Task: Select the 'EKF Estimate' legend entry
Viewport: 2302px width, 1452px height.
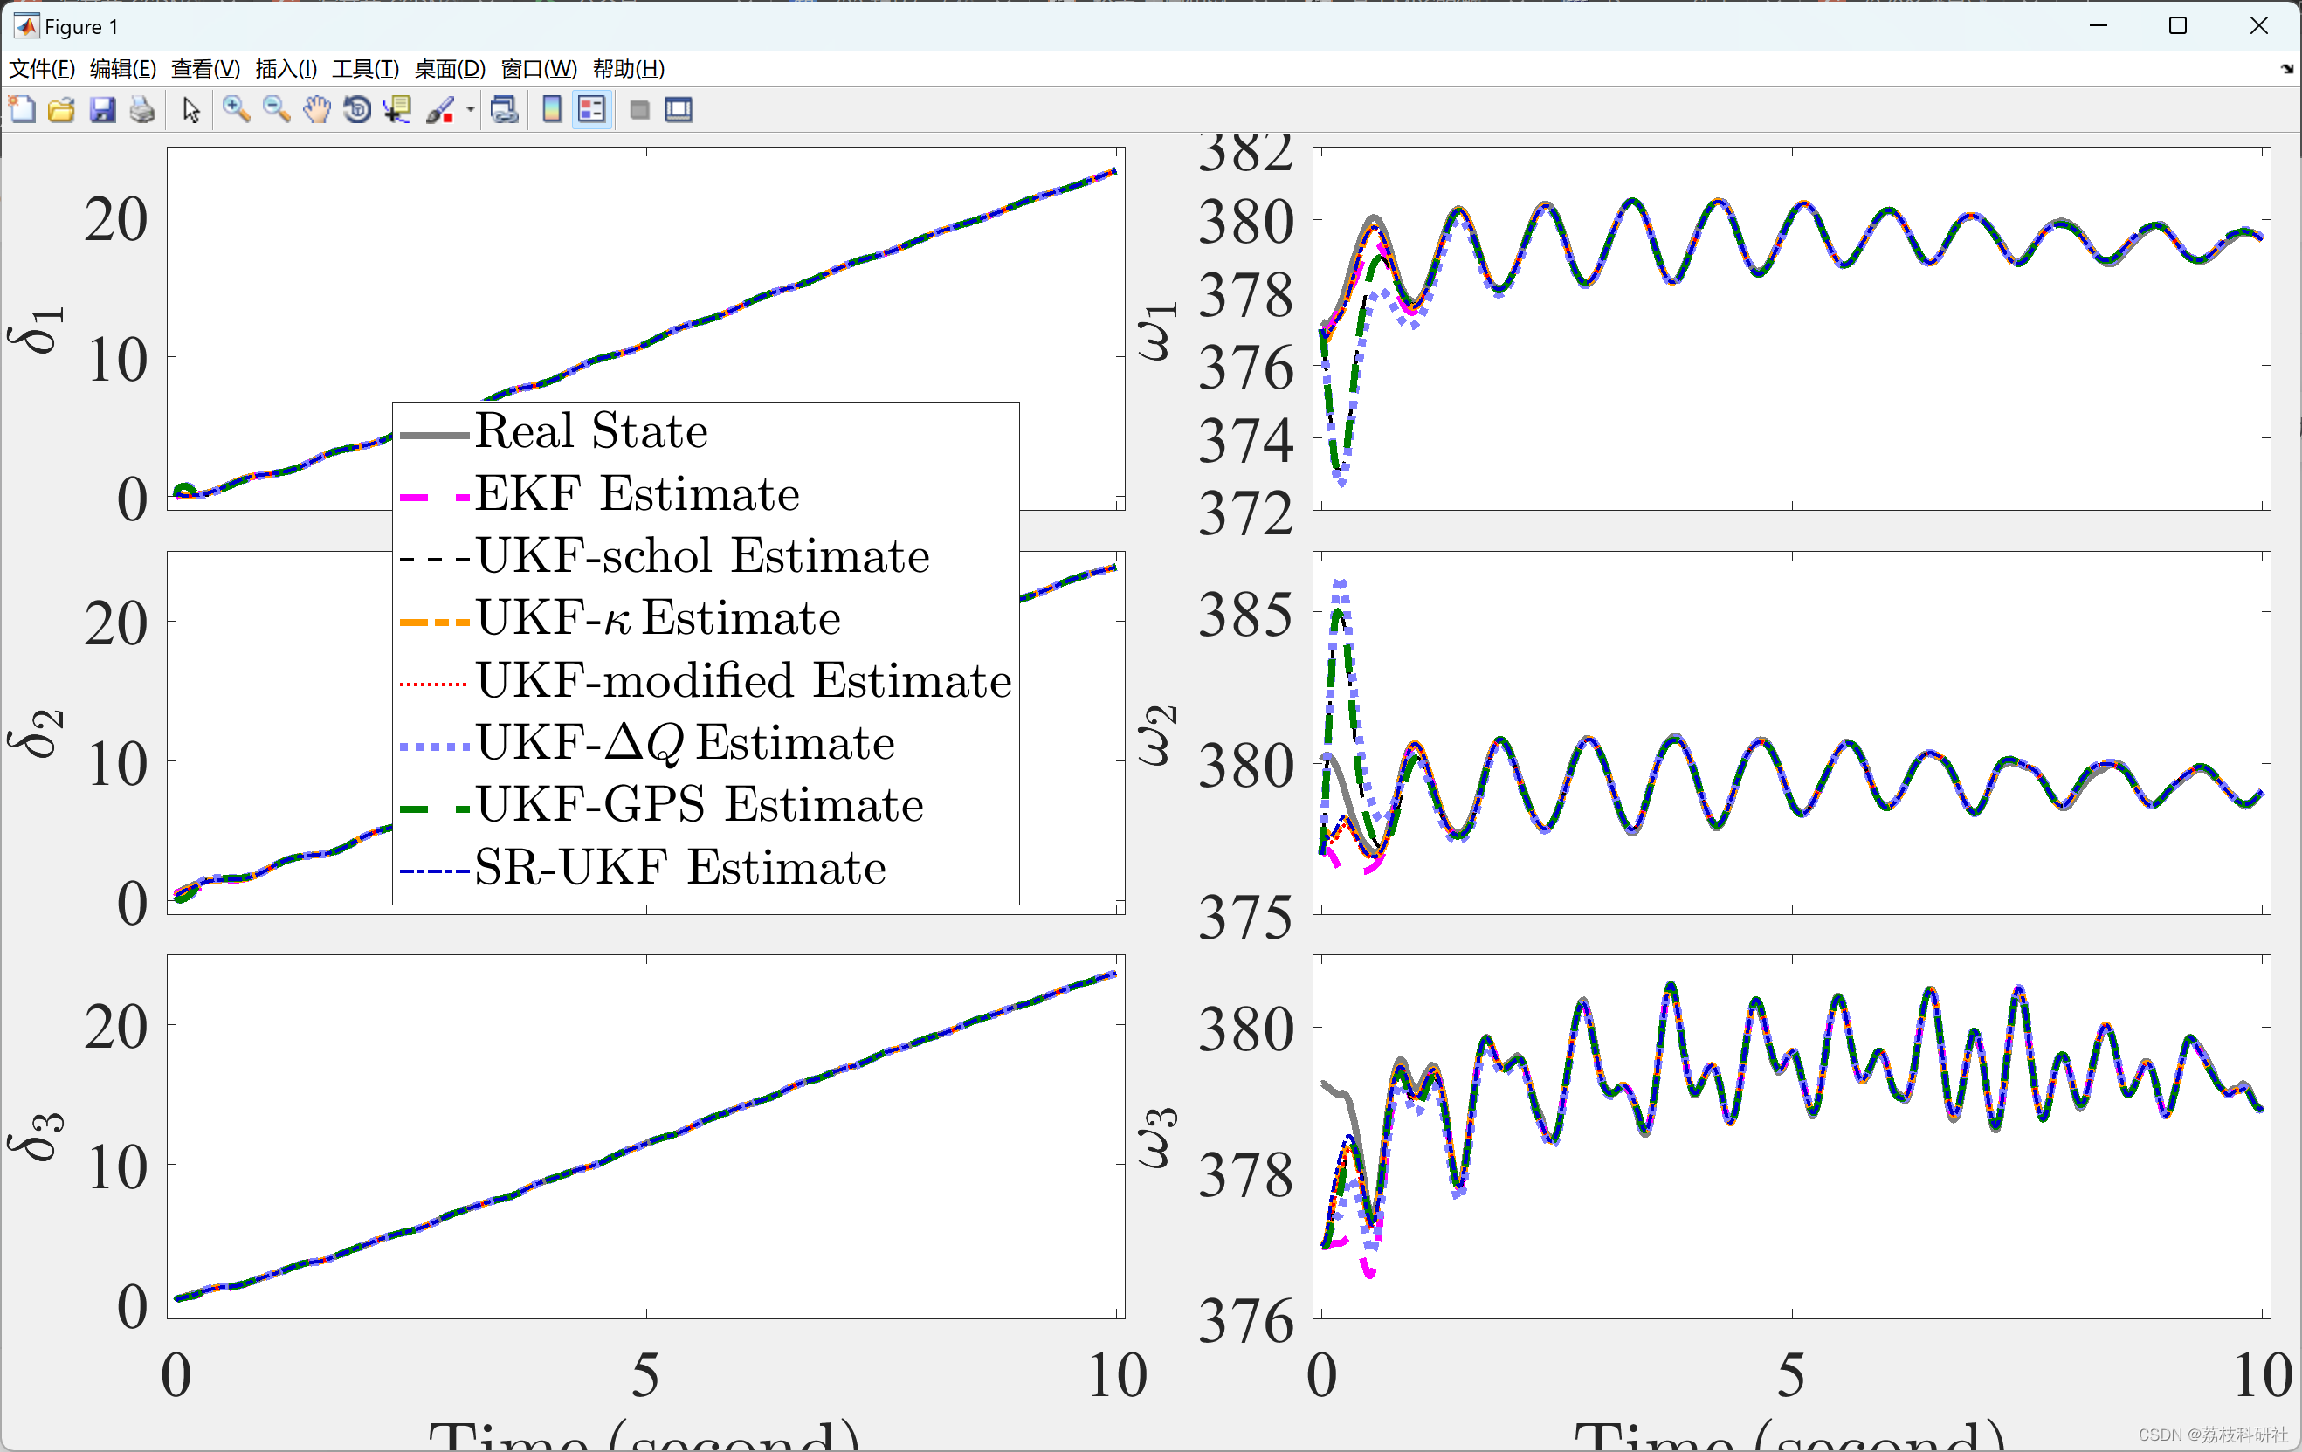Action: pyautogui.click(x=638, y=494)
